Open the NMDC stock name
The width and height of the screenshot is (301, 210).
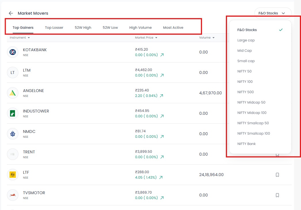(x=29, y=131)
